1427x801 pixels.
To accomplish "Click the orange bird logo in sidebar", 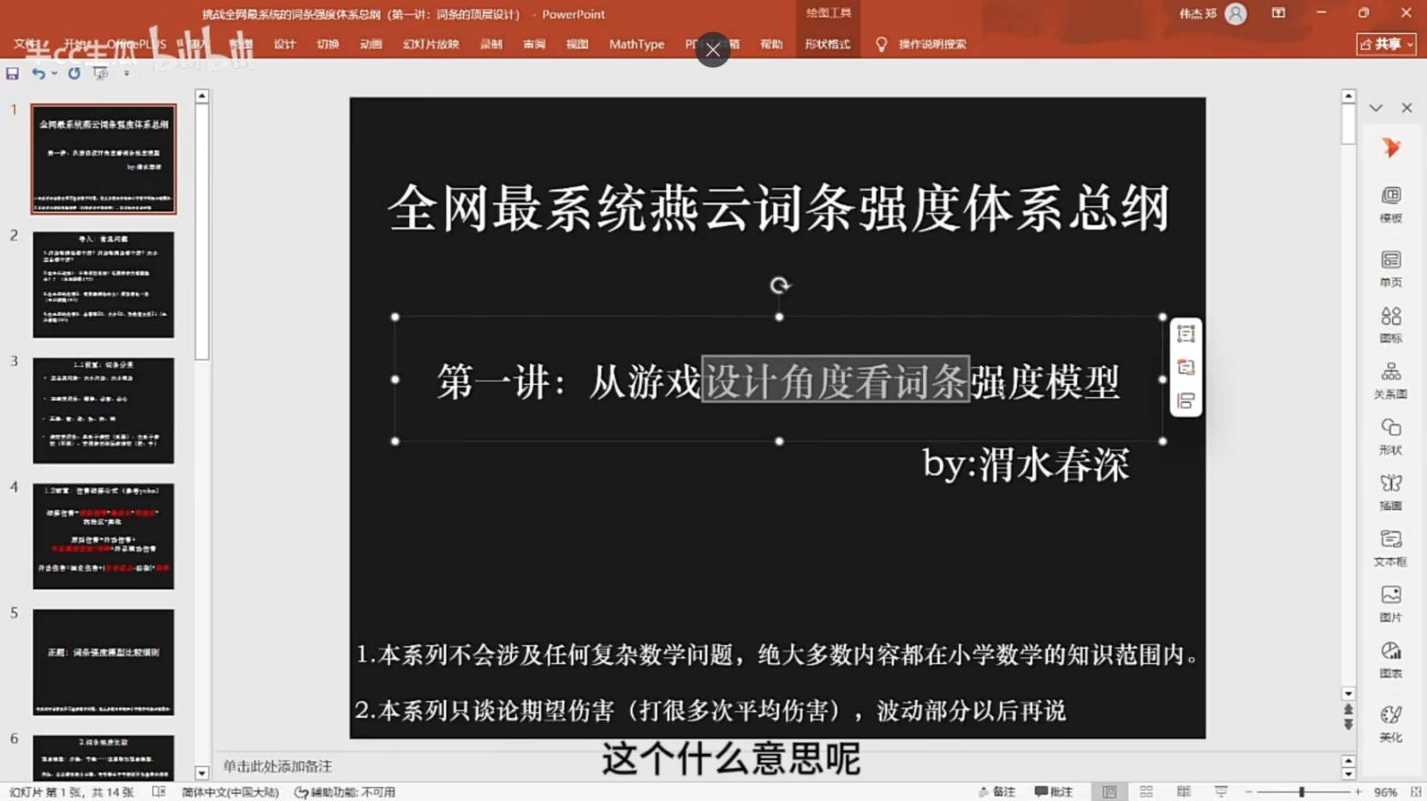I will [1391, 147].
